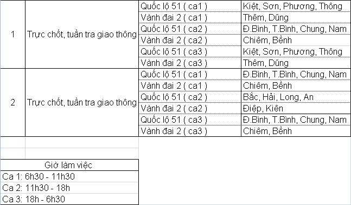
Task: Click the bottommost 'Chiêm, Bềnh' cell
Action: pos(296,131)
